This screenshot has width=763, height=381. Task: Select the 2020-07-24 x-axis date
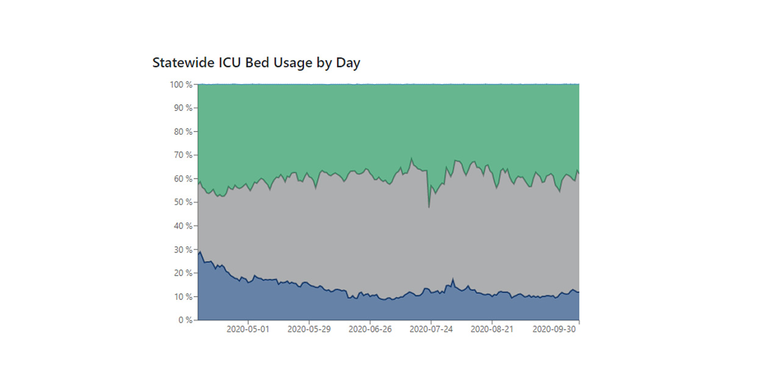(431, 329)
